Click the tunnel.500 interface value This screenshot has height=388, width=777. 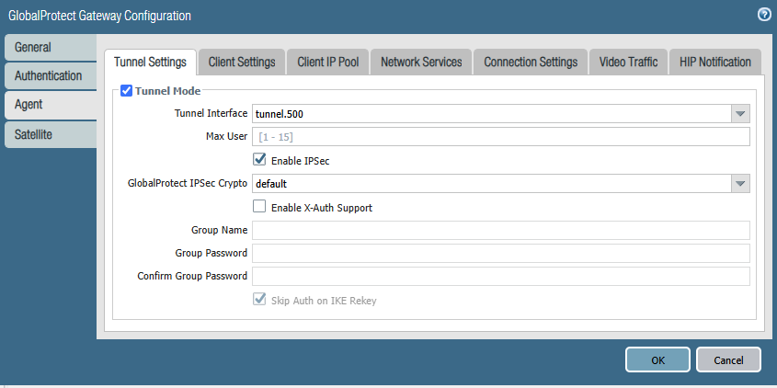click(280, 114)
